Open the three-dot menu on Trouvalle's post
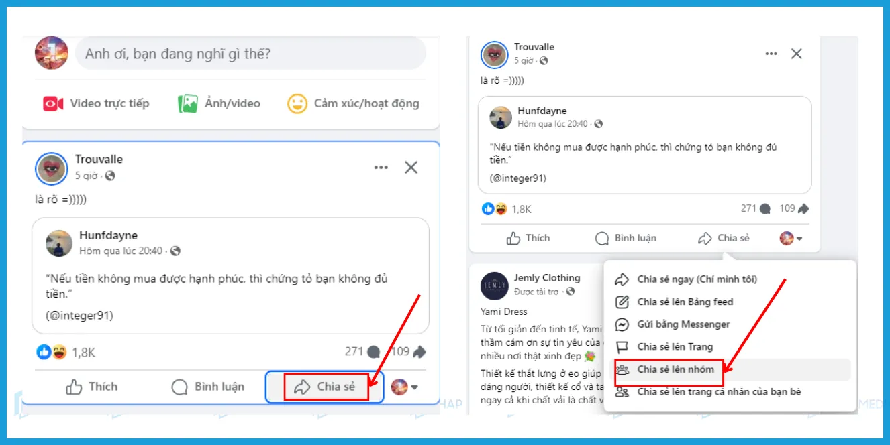Viewport: 890px width, 445px height. click(381, 168)
